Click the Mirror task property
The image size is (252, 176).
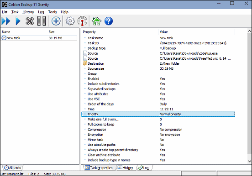point(95,140)
